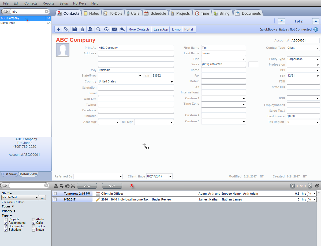Viewport: 321px width, 246px height.
Task: Enable the Alerts type checkbox
Action: click(33, 219)
